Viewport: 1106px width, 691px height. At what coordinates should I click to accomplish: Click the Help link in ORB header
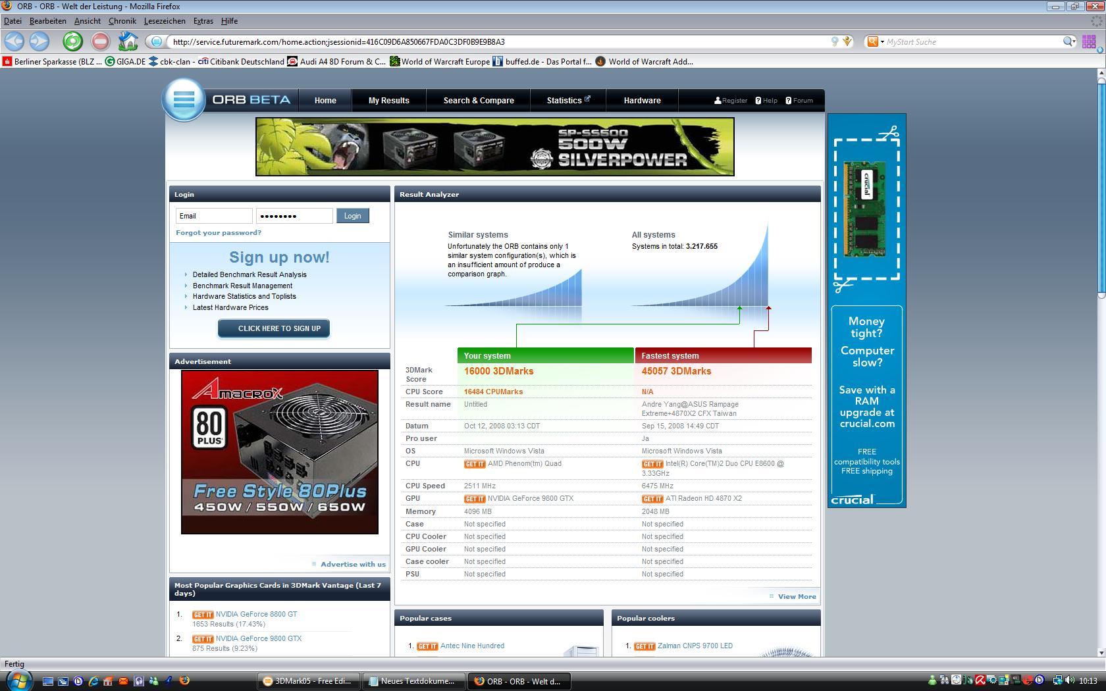pyautogui.click(x=766, y=101)
